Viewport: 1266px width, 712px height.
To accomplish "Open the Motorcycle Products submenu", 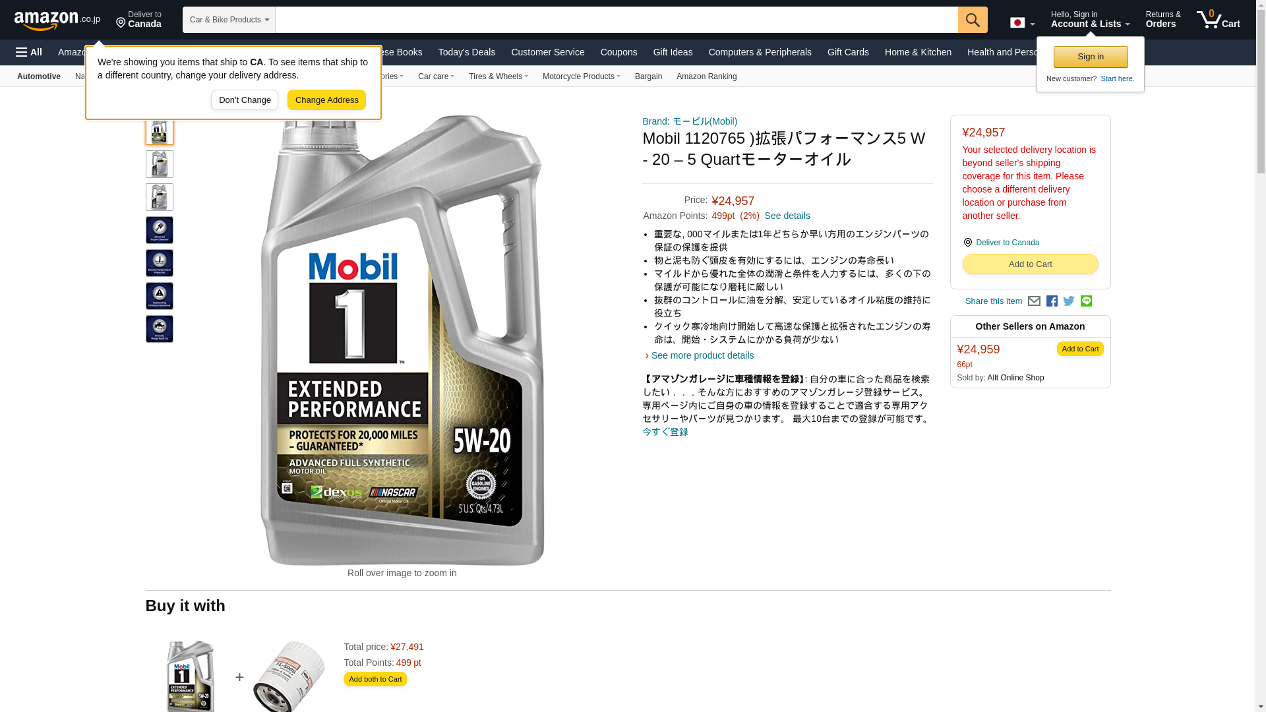I will coord(581,76).
